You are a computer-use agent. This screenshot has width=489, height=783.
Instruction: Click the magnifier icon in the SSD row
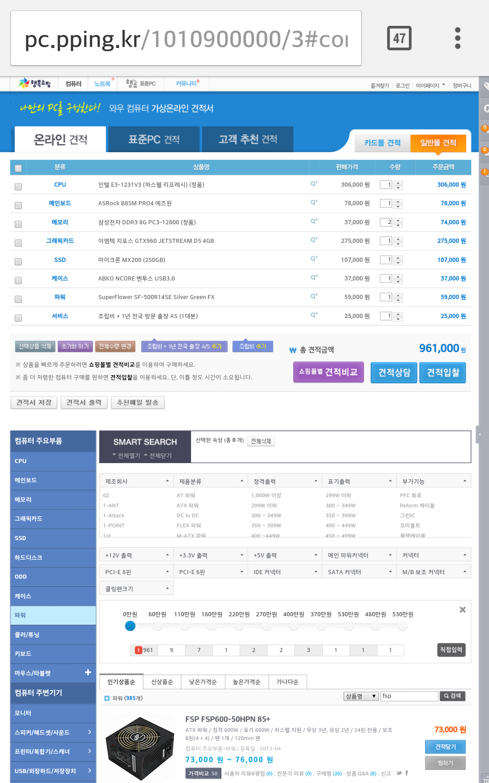click(314, 259)
